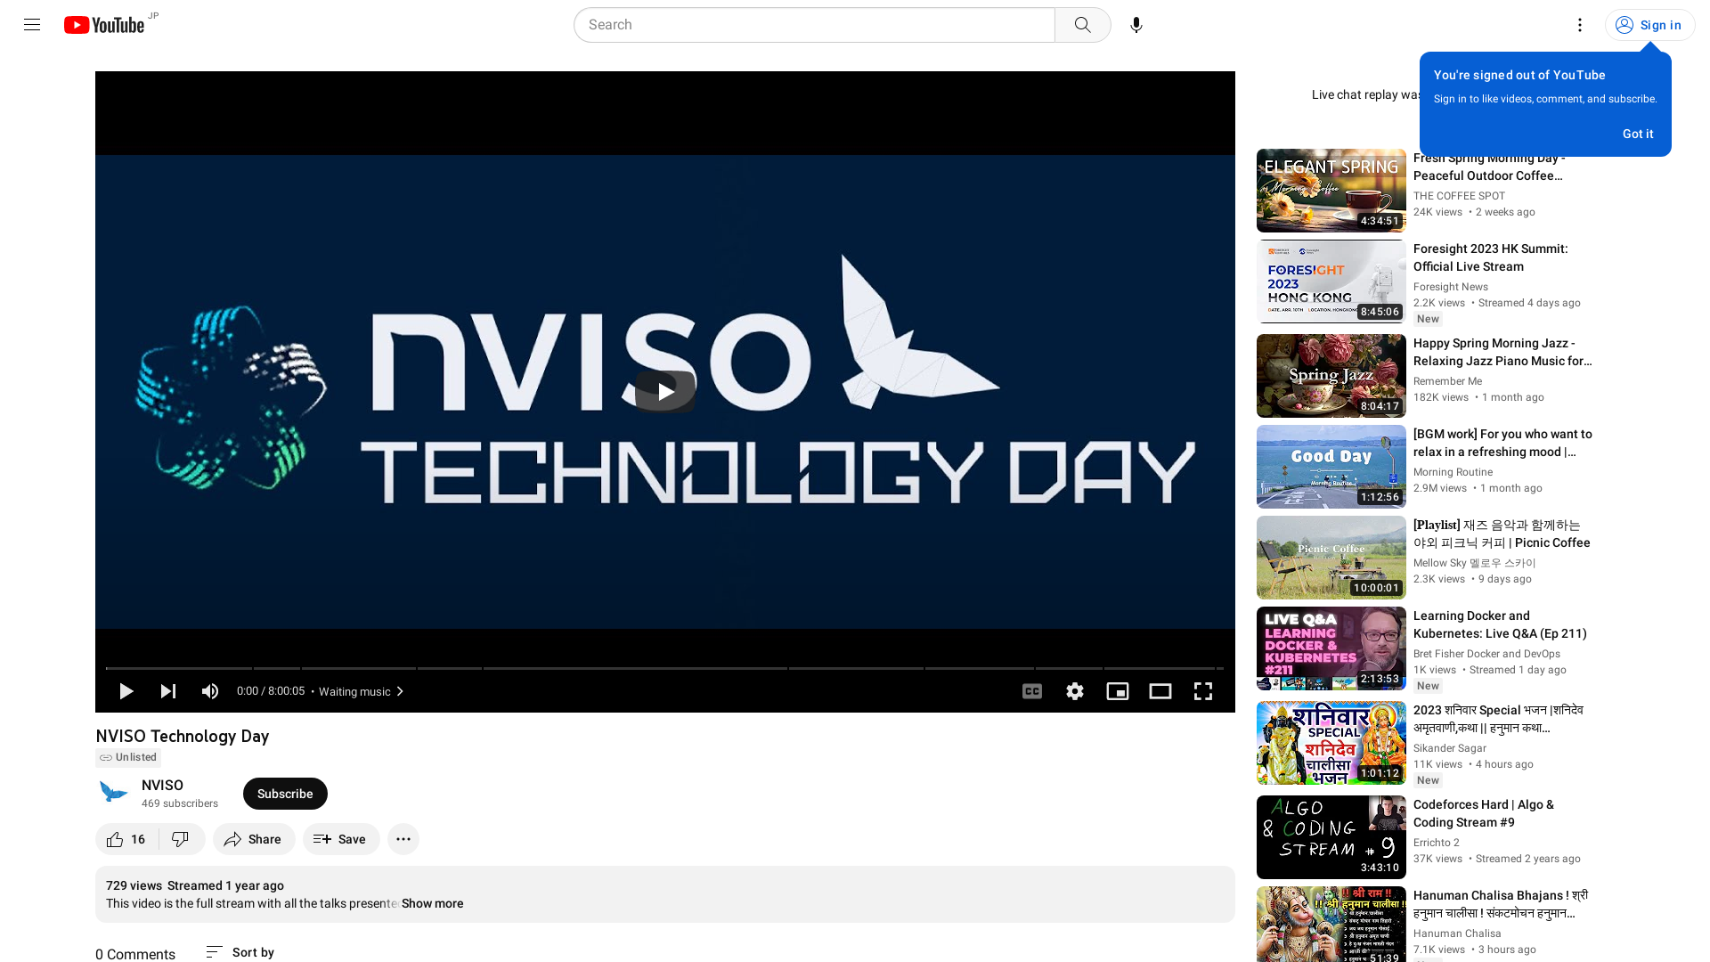Save the video to a playlist

[x=340, y=839]
